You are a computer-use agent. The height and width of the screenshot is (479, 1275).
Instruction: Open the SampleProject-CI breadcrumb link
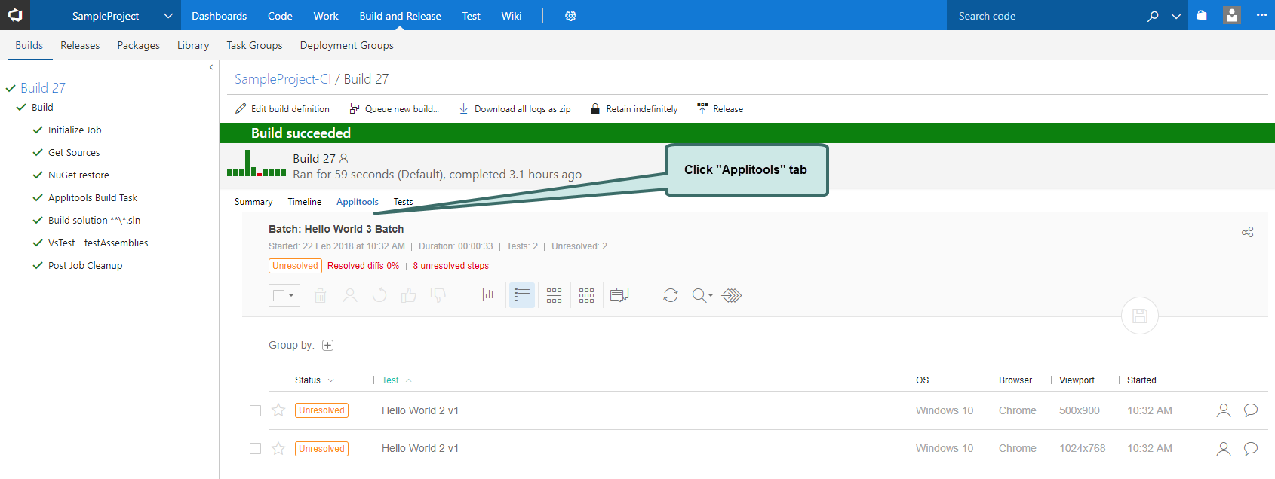tap(282, 79)
